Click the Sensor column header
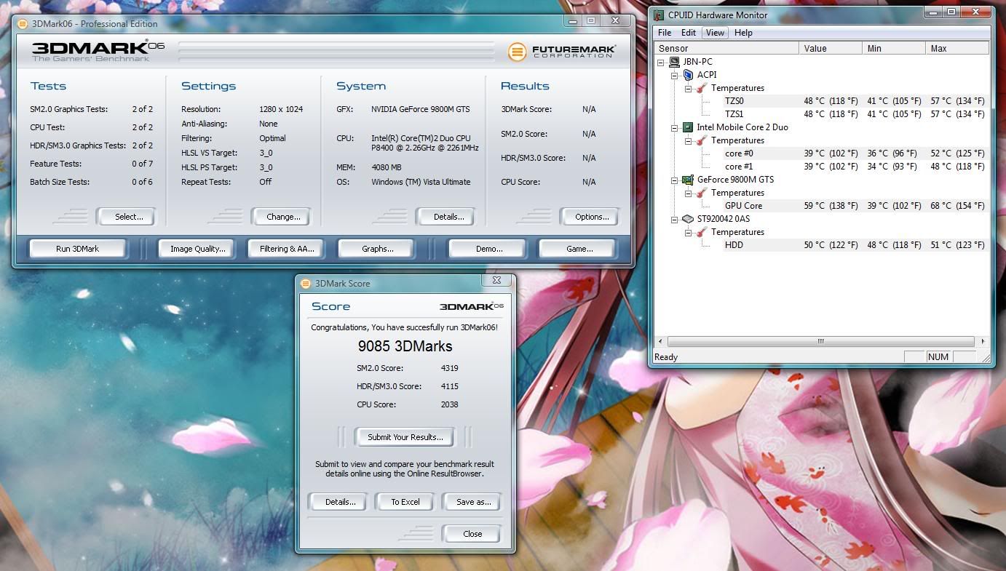 (x=726, y=48)
